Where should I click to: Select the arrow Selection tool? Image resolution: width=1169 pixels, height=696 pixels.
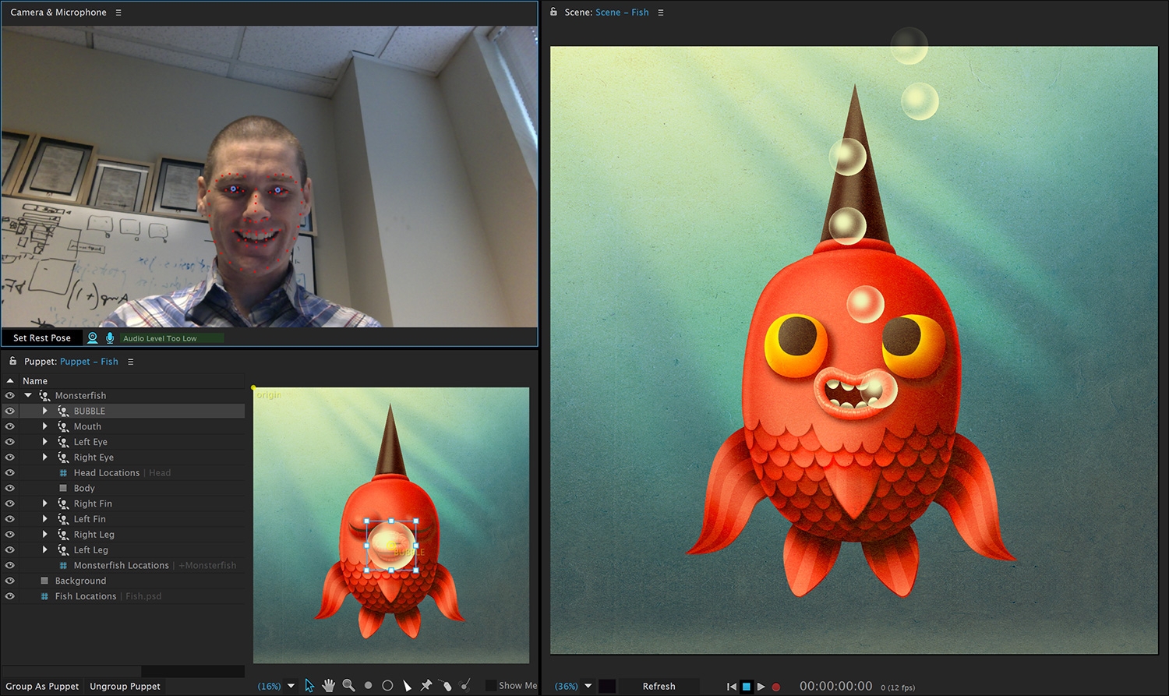[309, 686]
